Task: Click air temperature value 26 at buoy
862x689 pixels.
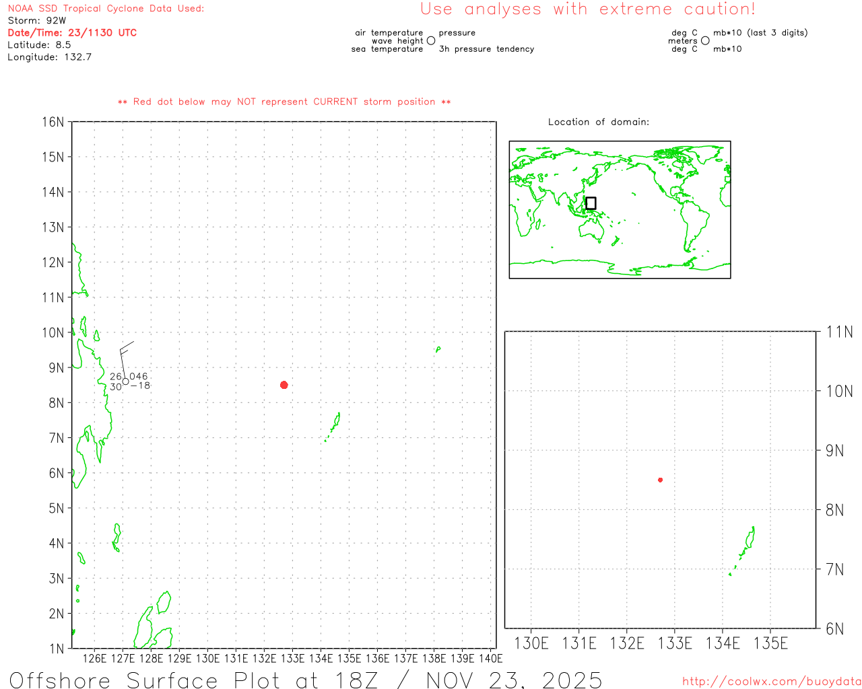Action: pyautogui.click(x=116, y=377)
